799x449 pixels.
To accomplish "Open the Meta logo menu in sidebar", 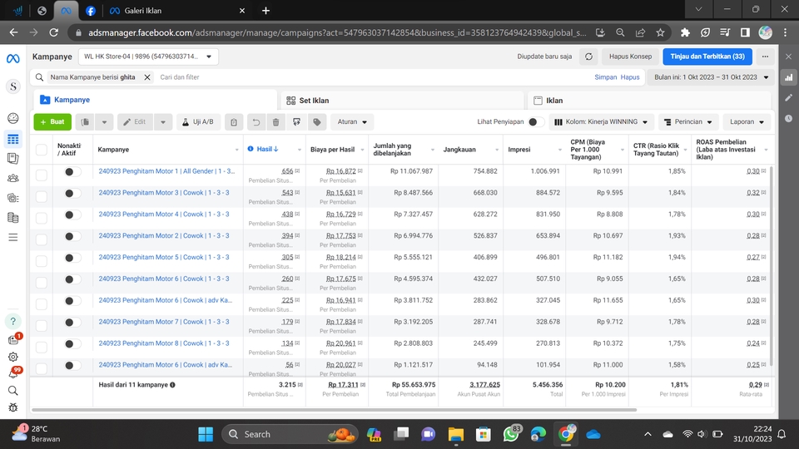I will click(13, 58).
